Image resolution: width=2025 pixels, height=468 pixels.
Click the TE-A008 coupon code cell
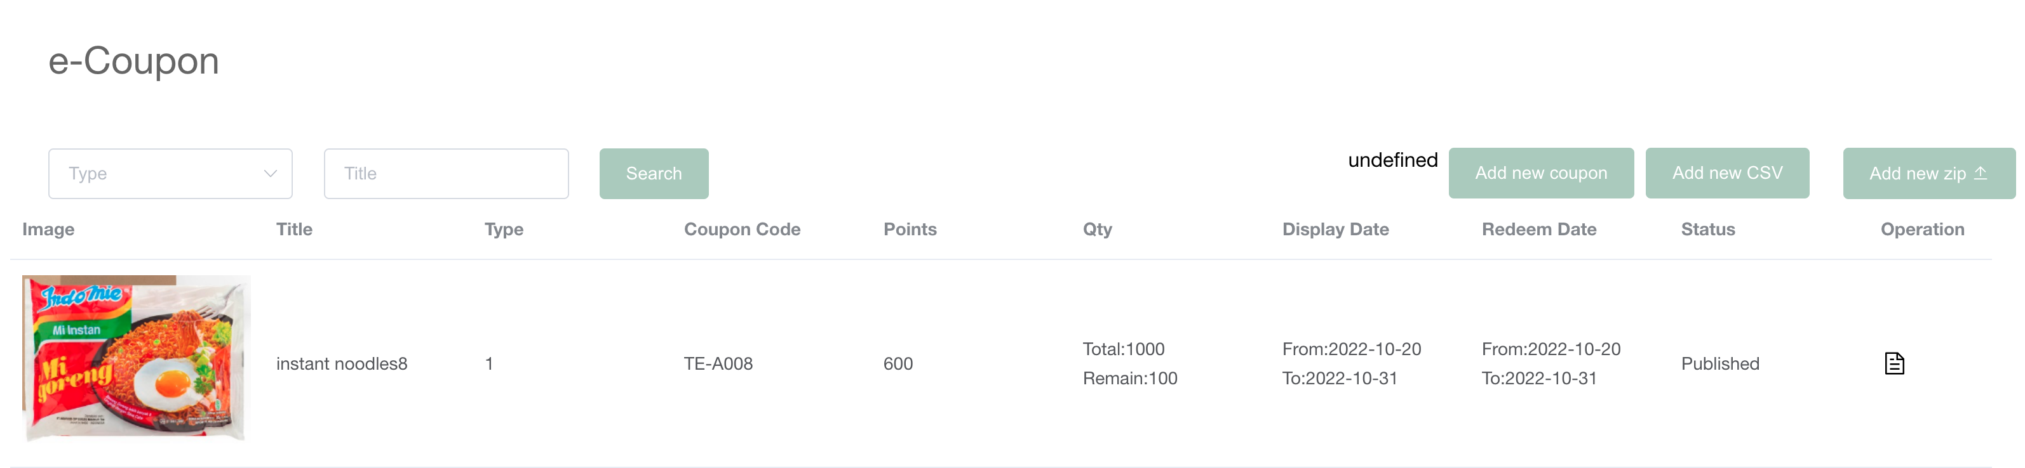718,363
